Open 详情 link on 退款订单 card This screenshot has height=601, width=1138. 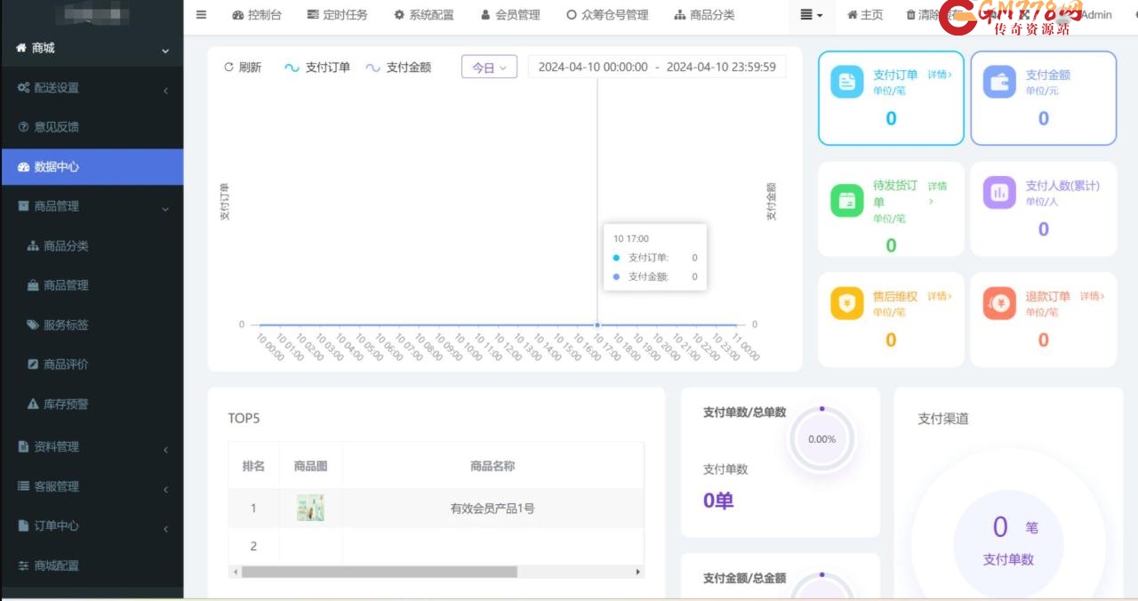1092,296
